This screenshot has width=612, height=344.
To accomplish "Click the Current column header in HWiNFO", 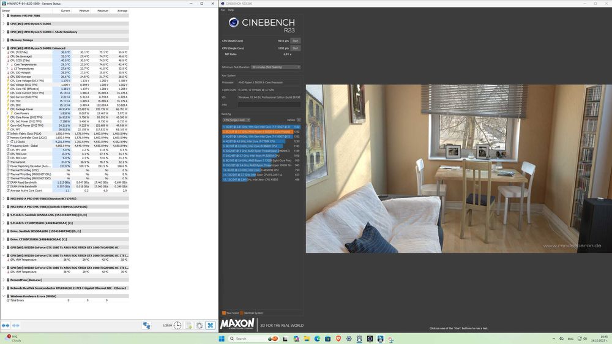I will tap(62, 10).
